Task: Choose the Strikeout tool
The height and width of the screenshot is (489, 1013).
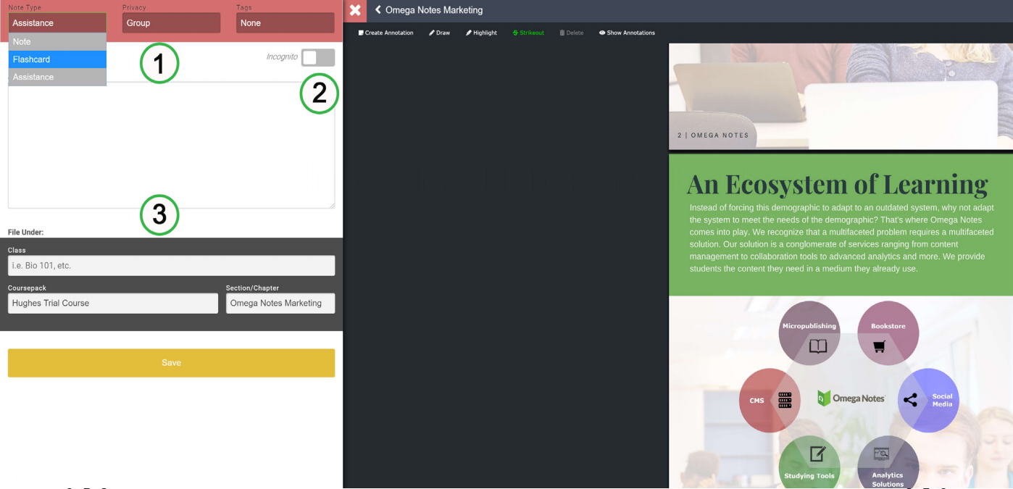Action: (528, 33)
